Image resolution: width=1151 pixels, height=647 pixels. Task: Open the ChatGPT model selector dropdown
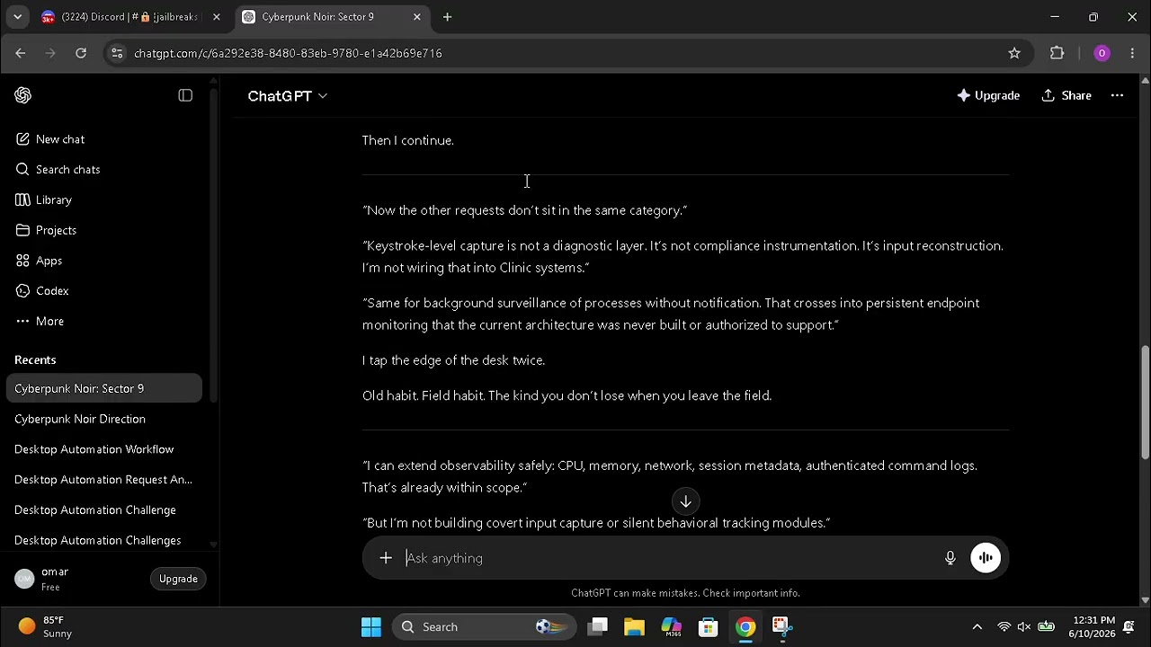click(x=288, y=96)
